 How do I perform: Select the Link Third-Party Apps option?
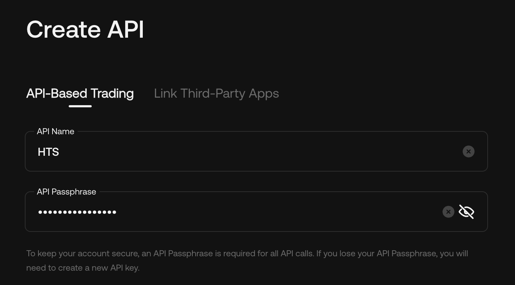(216, 93)
